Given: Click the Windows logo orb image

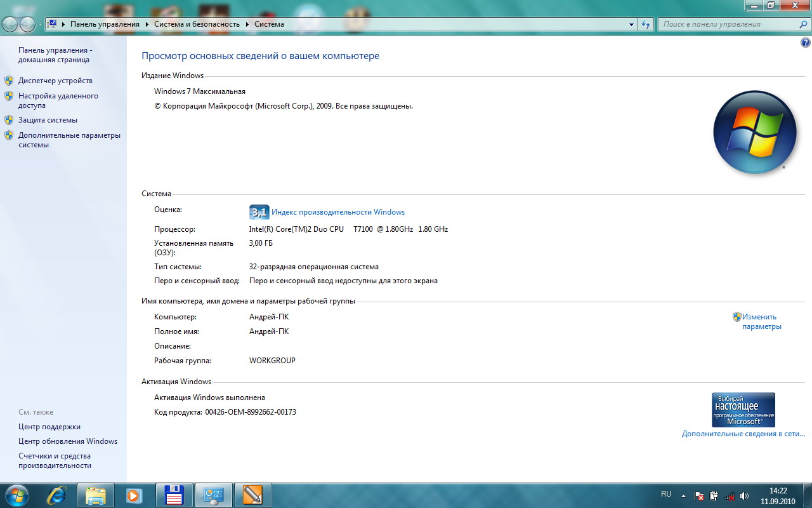Looking at the screenshot, I should 754,132.
